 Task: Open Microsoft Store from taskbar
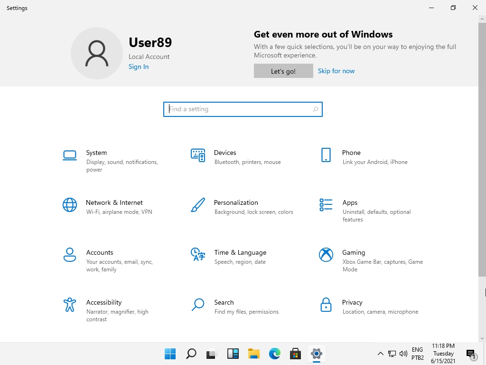tap(295, 354)
